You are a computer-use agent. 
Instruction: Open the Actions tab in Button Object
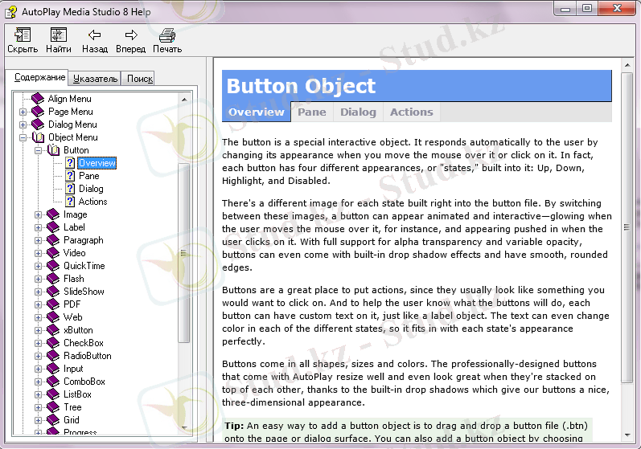pyautogui.click(x=411, y=112)
